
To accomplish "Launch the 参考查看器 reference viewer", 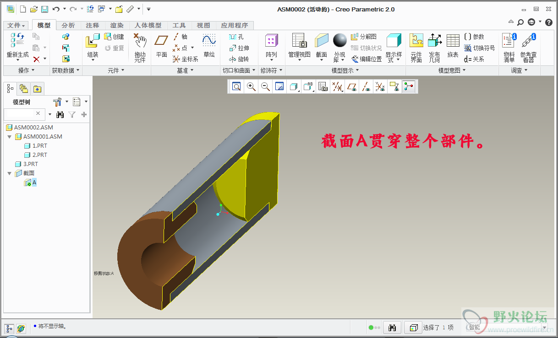I will click(x=529, y=48).
